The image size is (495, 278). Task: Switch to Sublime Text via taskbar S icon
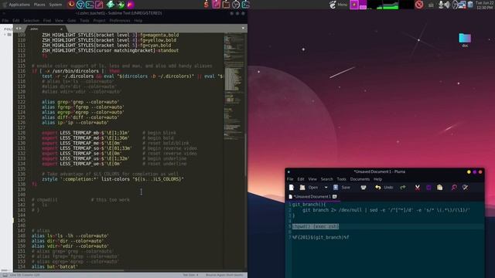pos(207,5)
